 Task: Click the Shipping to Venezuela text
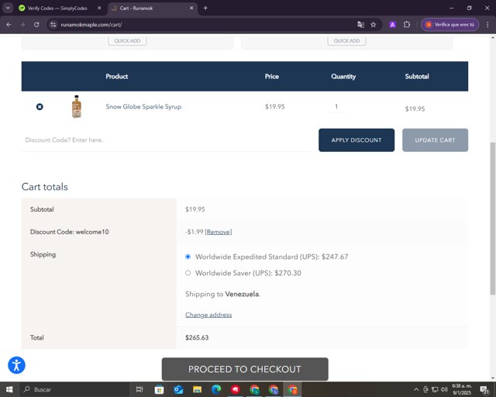click(x=223, y=294)
